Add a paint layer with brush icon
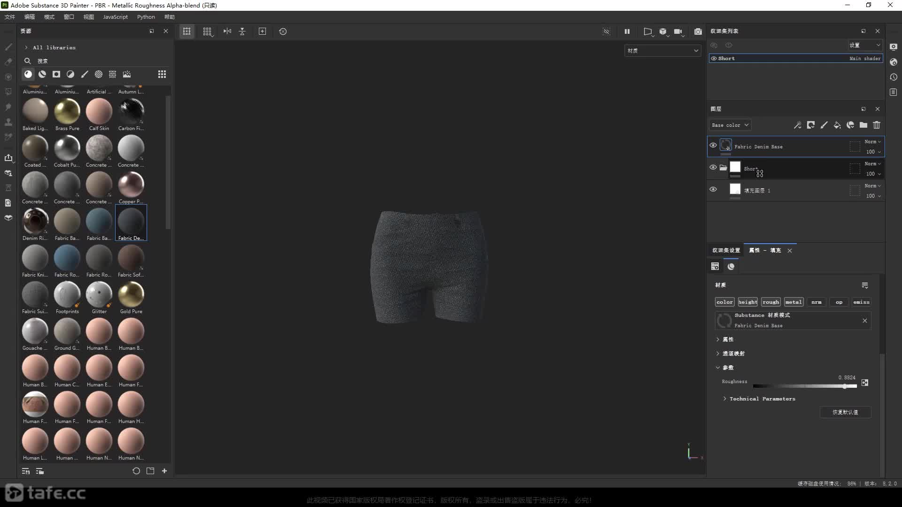 (x=824, y=125)
